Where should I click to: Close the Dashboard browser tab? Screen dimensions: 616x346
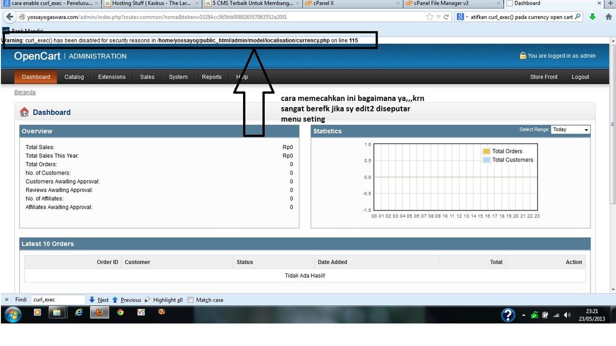tap(600, 3)
